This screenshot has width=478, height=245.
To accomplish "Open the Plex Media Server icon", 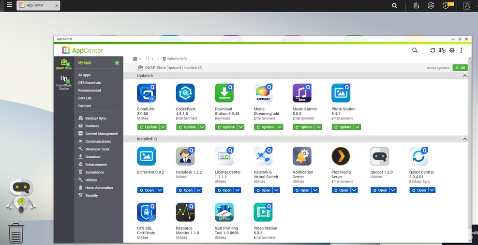I will [341, 156].
